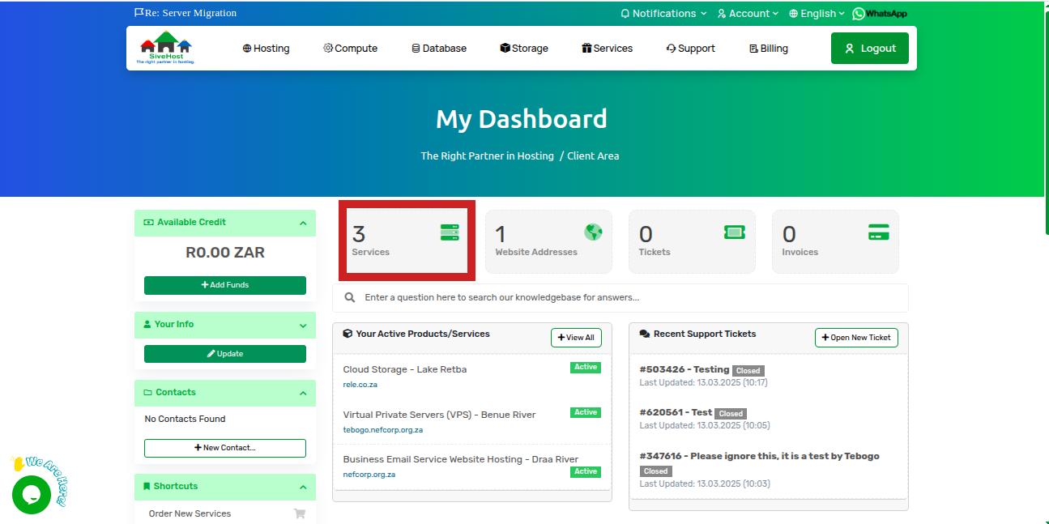
Task: Open the rele.co.za domain link
Action: [360, 385]
